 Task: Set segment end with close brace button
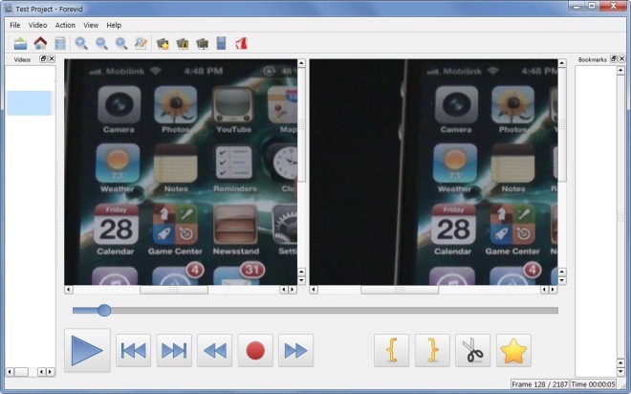(432, 350)
